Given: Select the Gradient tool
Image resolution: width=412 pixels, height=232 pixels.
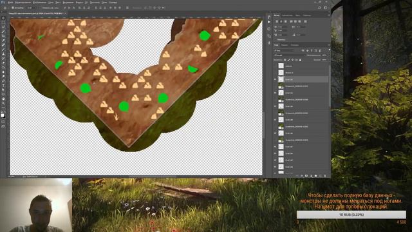Looking at the screenshot, I should click(3, 67).
